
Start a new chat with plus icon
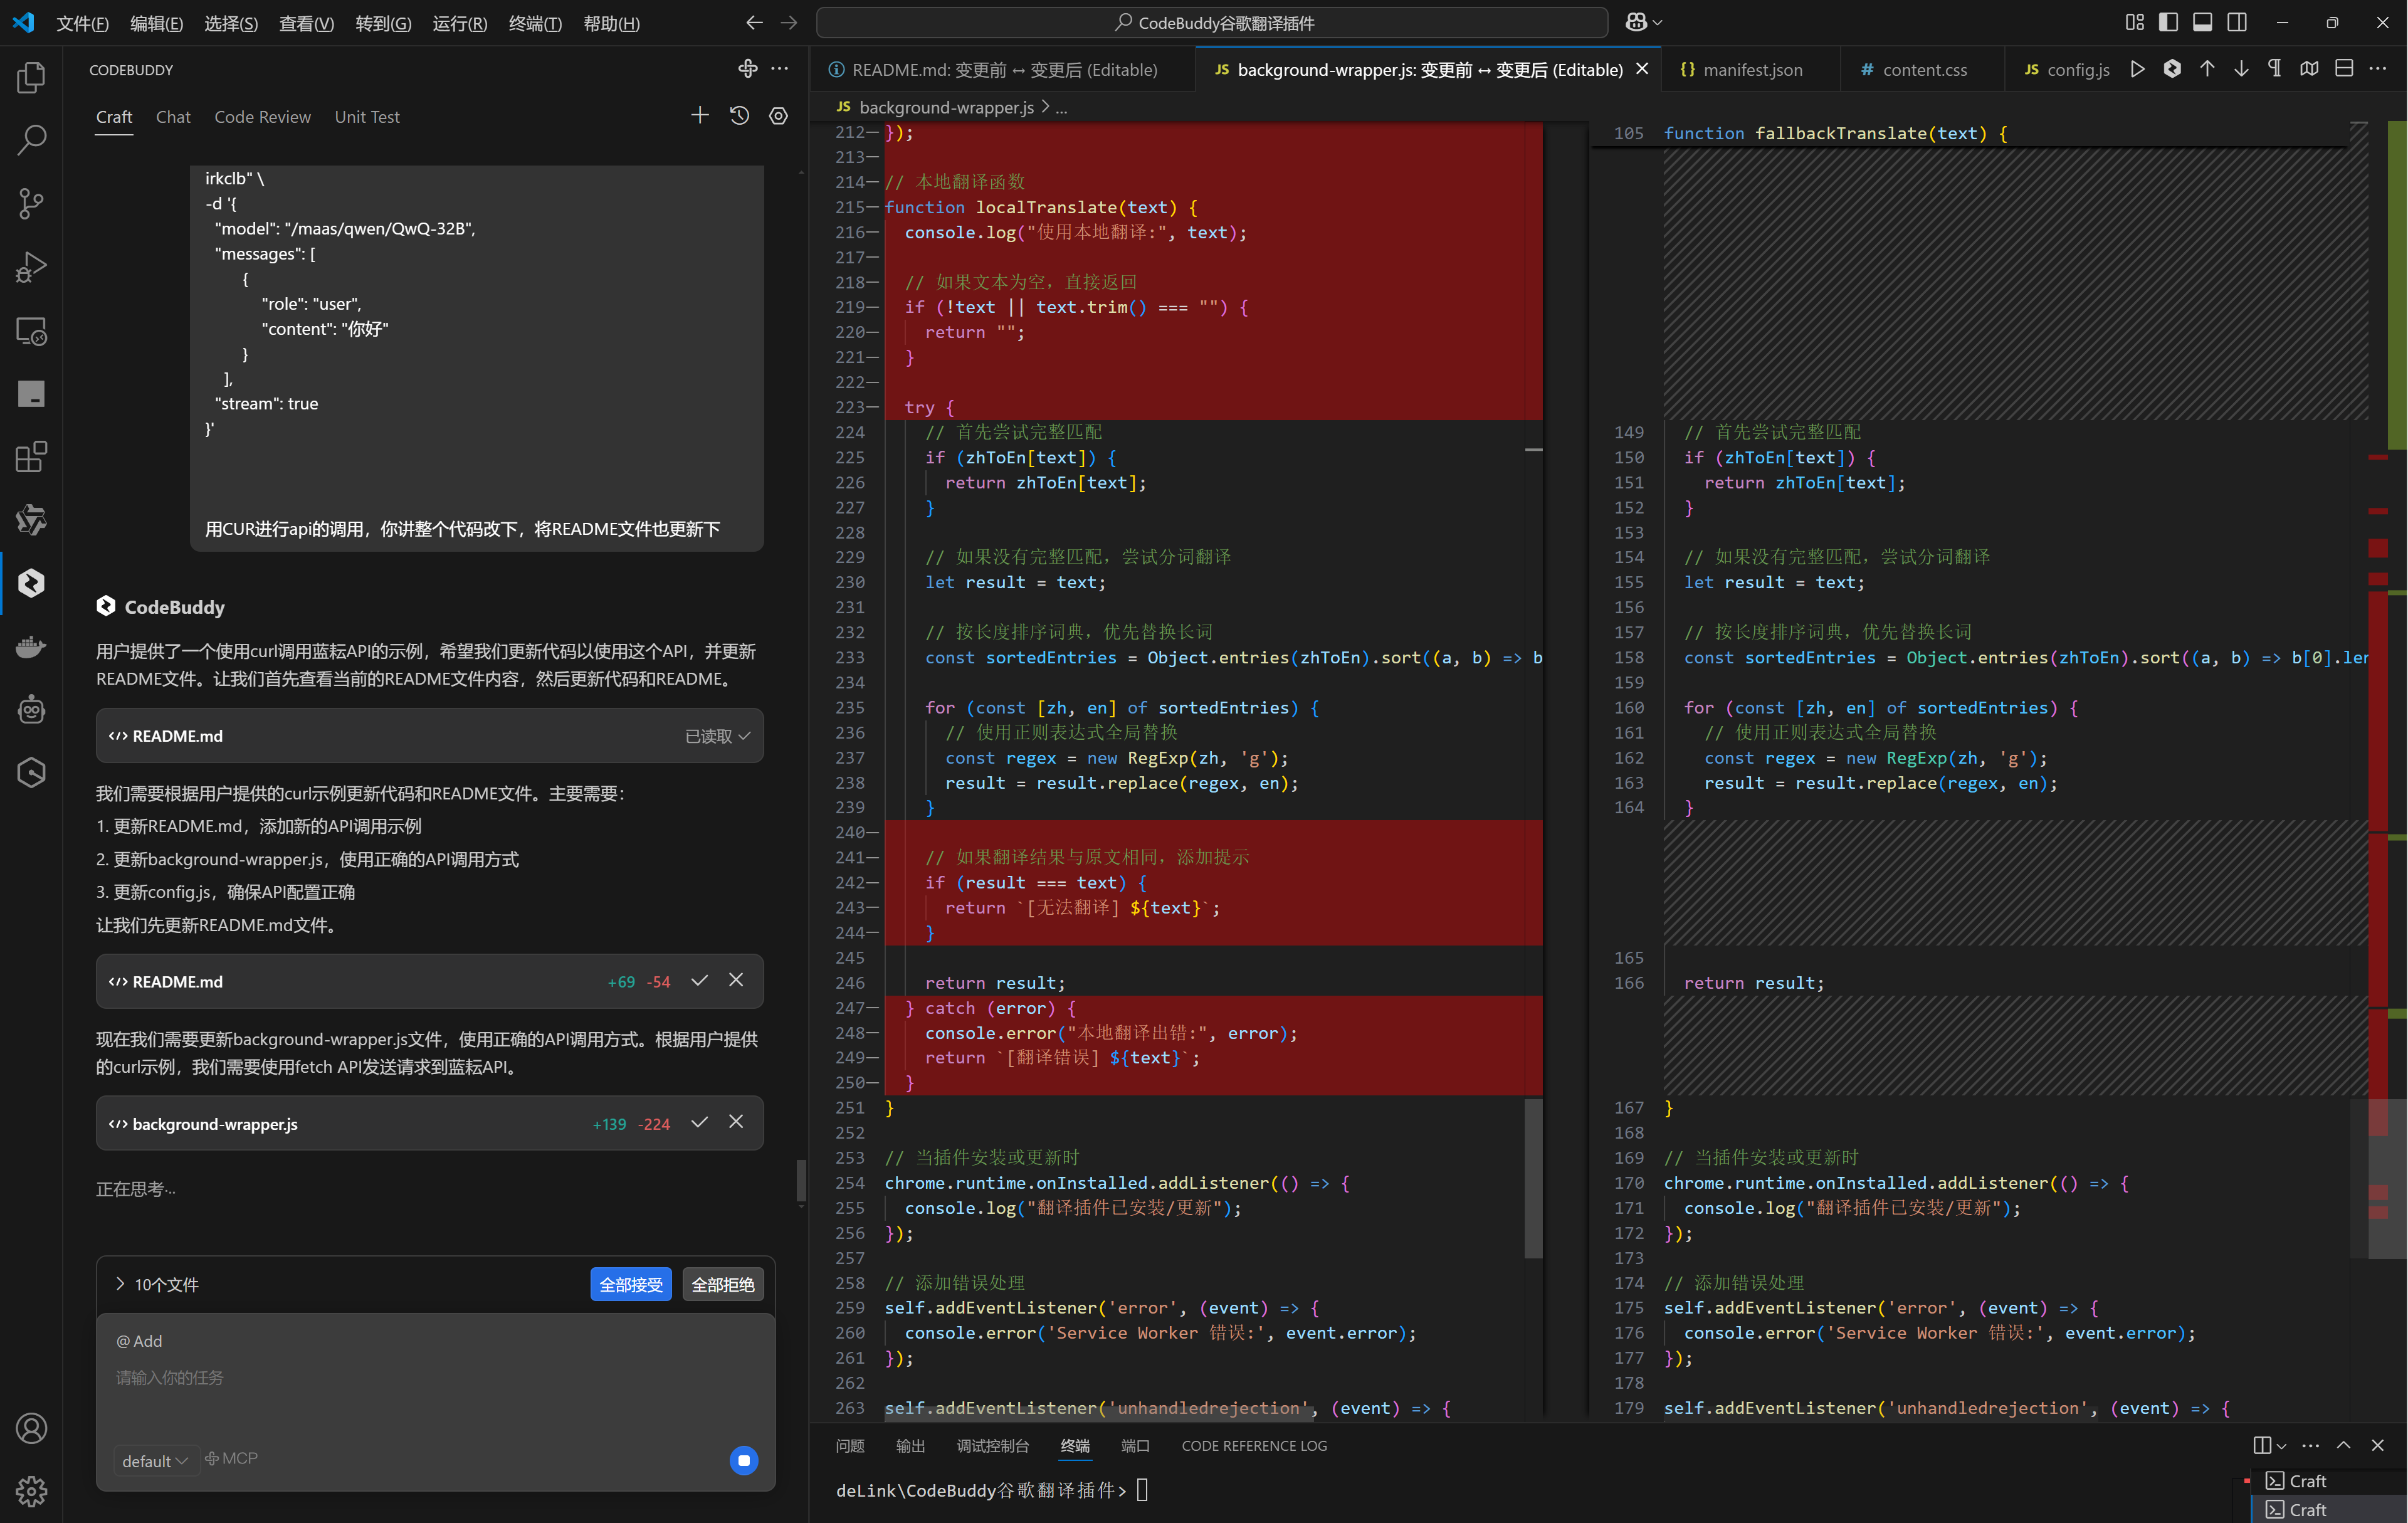(x=699, y=116)
